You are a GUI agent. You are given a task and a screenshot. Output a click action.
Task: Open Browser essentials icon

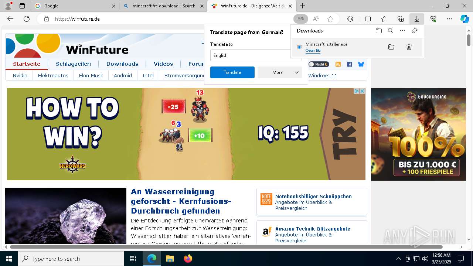coord(433,19)
